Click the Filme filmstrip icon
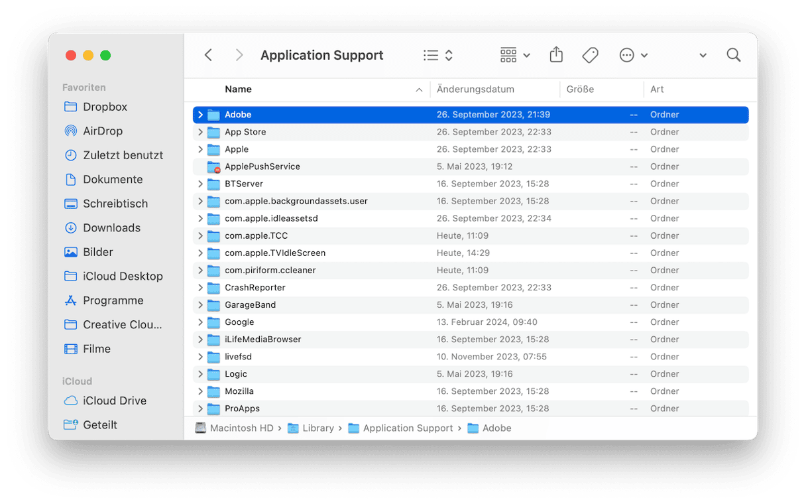 [x=70, y=349]
